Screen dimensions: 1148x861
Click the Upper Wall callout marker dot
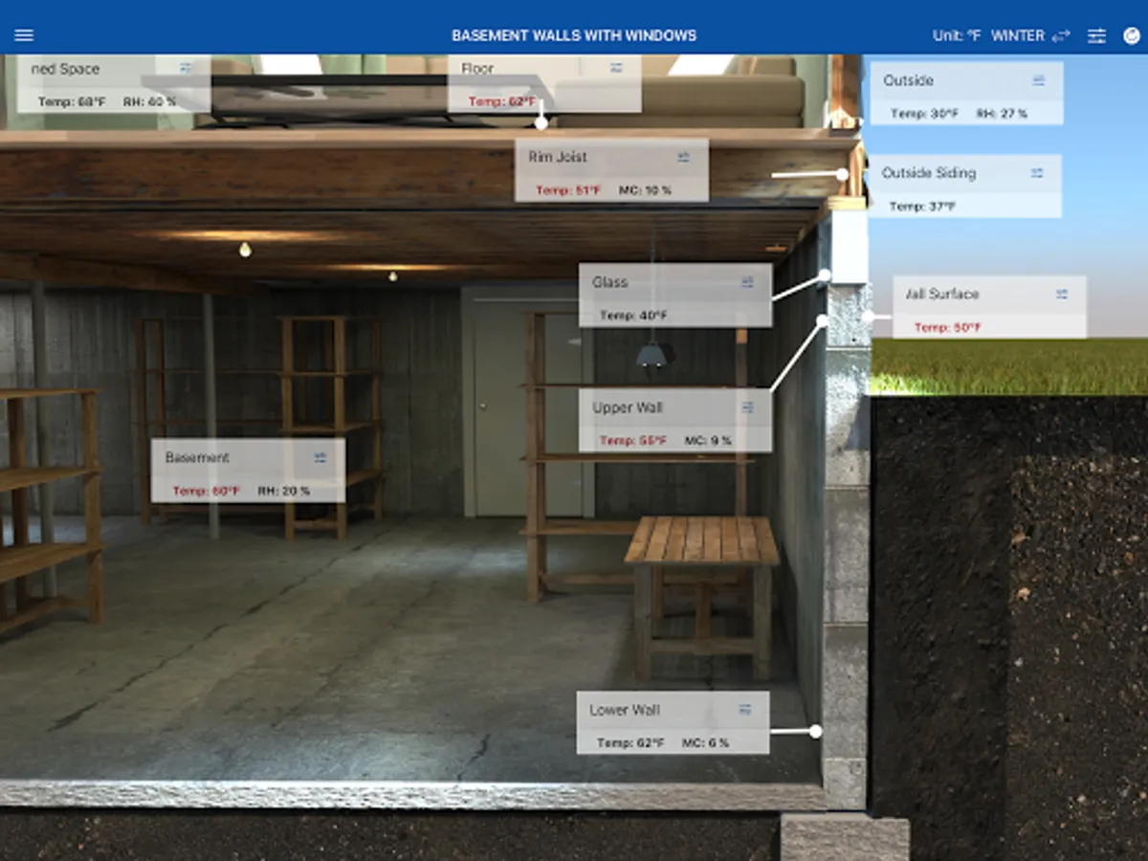click(822, 321)
